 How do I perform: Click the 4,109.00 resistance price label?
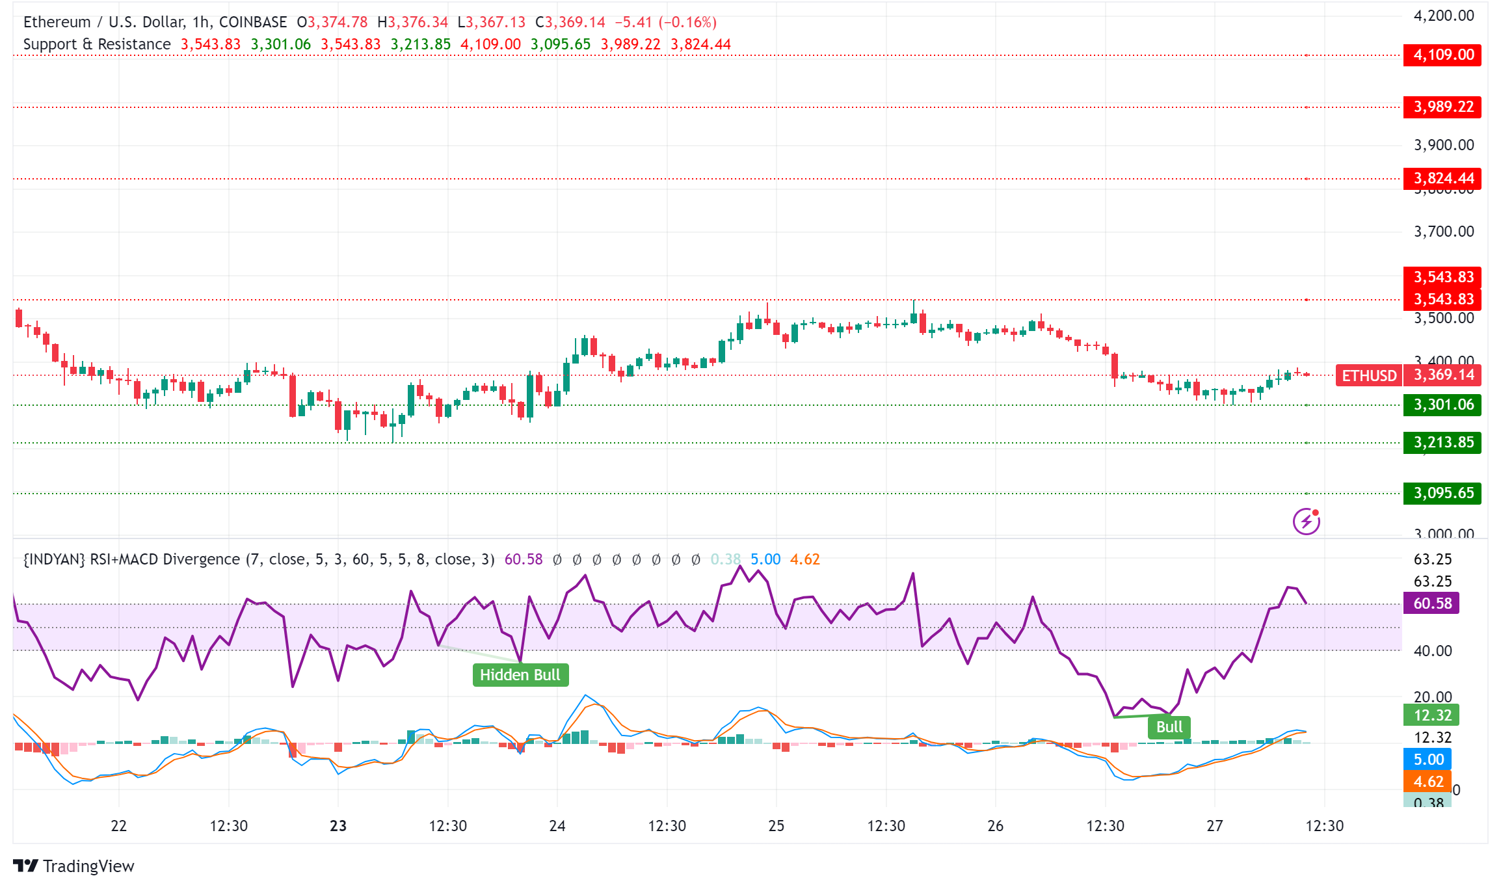[1442, 55]
